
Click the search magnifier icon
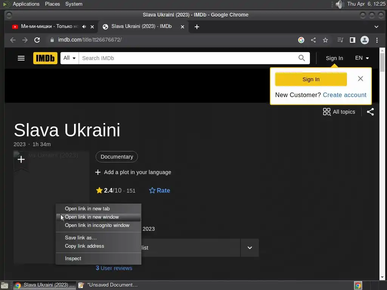tap(302, 58)
